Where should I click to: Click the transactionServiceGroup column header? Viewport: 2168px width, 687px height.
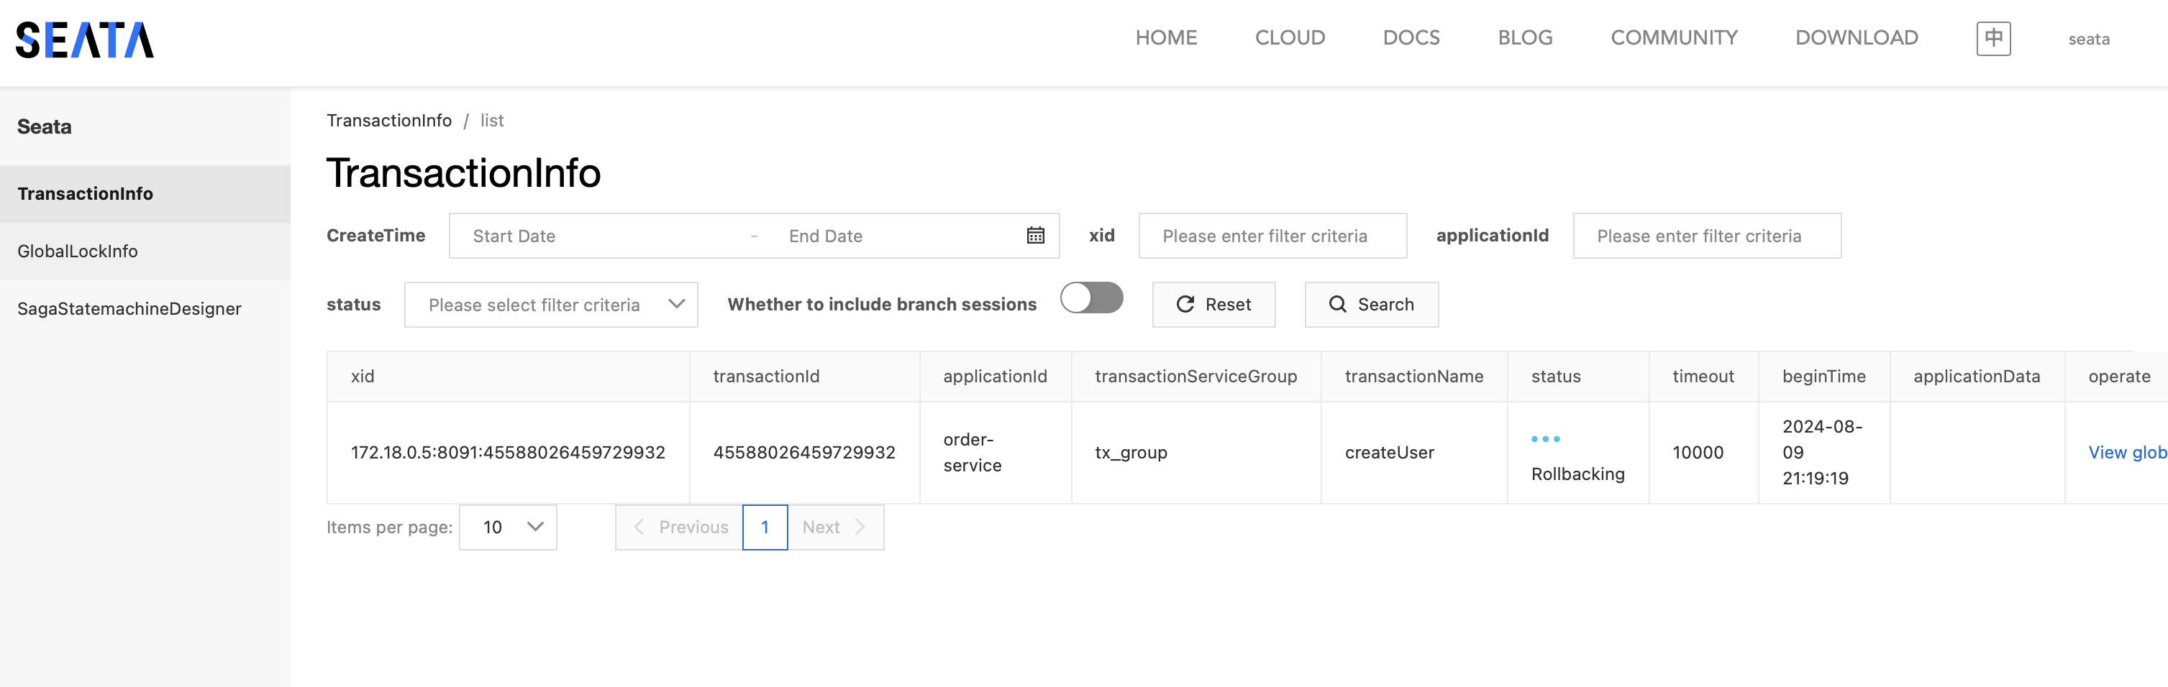click(x=1196, y=376)
